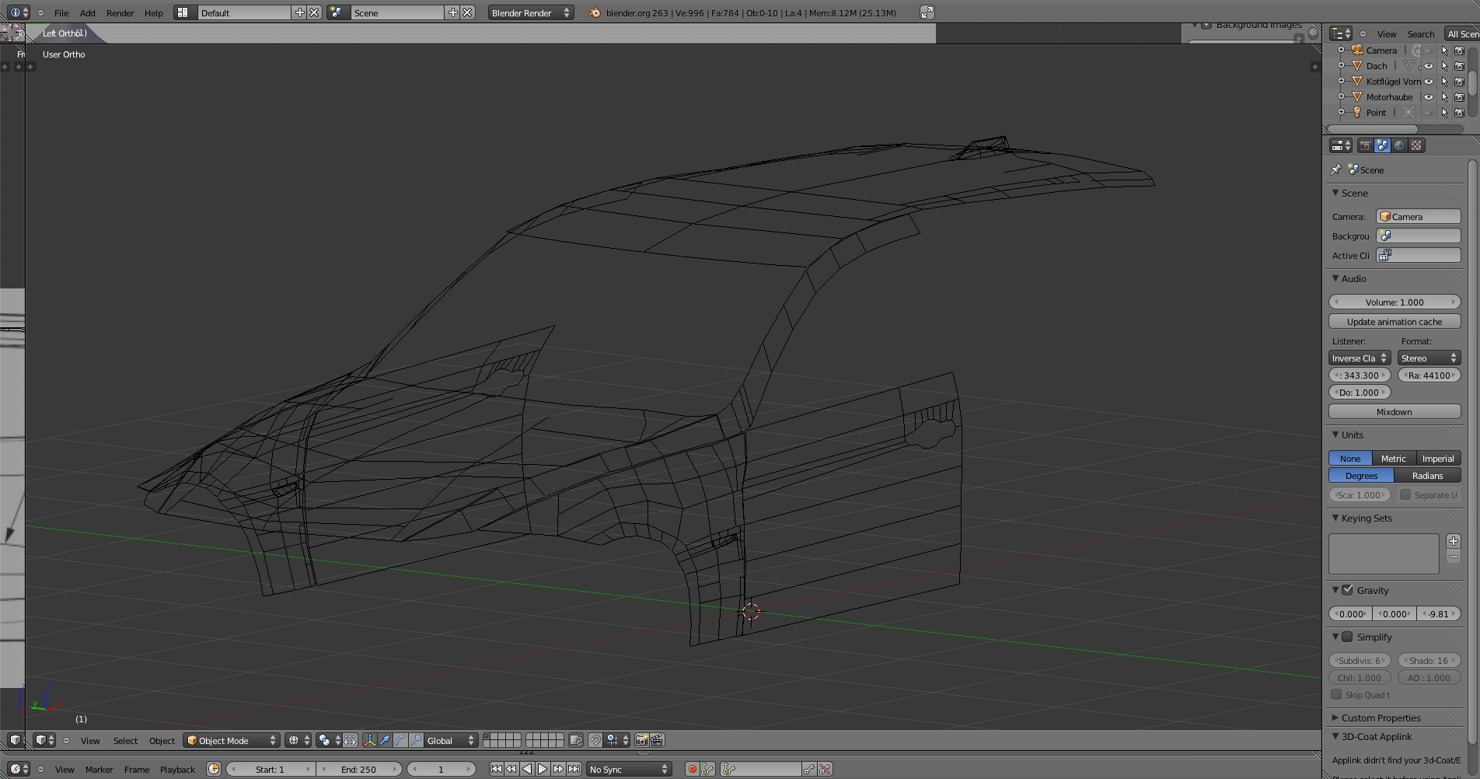The width and height of the screenshot is (1480, 779).
Task: Toggle visibility eye of Dach object
Action: coord(1428,66)
